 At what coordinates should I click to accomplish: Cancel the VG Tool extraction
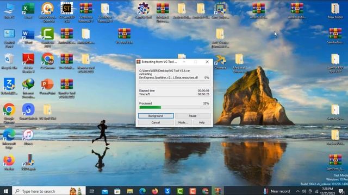pos(156,122)
